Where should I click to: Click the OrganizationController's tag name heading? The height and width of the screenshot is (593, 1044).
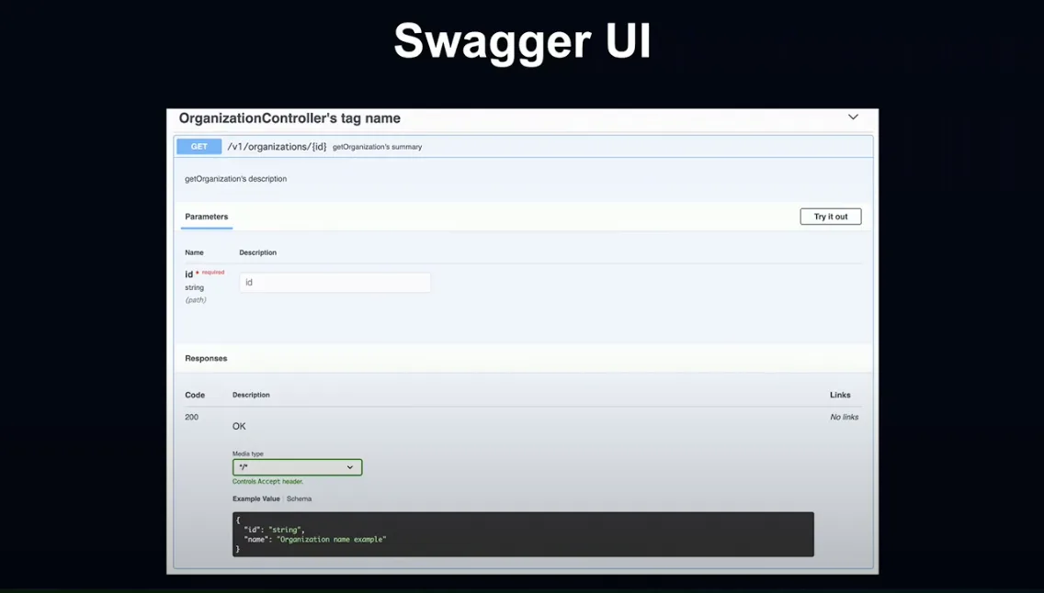[x=289, y=118]
